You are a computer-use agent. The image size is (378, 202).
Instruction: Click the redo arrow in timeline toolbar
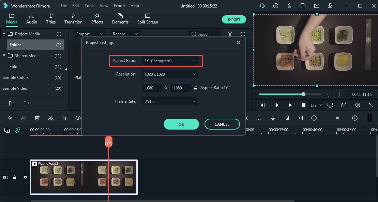coord(24,118)
